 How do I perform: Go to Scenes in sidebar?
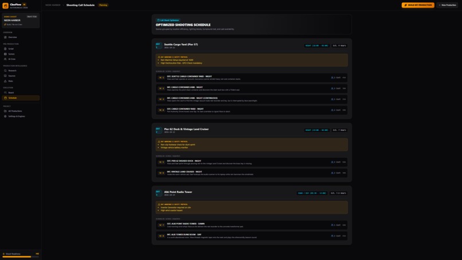pyautogui.click(x=21, y=54)
